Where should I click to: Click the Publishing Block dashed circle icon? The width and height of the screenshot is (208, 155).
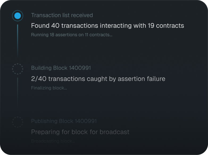pyautogui.click(x=18, y=122)
